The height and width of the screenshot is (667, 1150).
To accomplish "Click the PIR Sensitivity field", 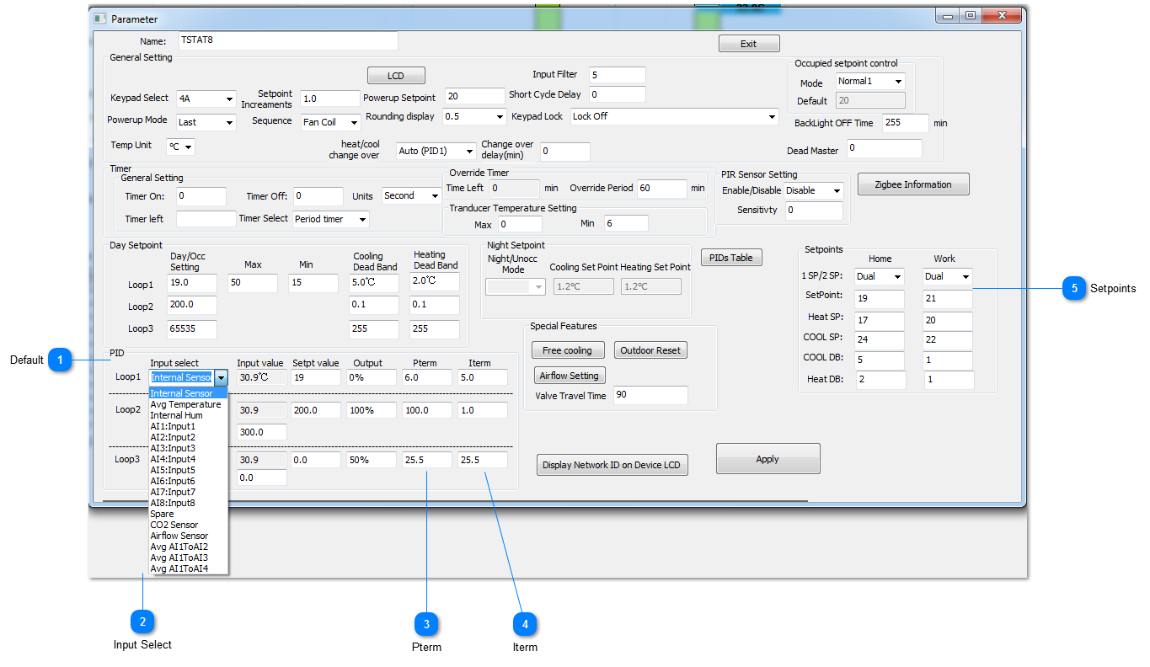I will click(x=814, y=211).
